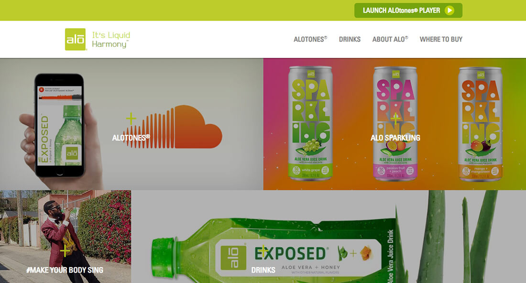
Task: Click the phone showing Exposed bottle
Action: point(60,125)
